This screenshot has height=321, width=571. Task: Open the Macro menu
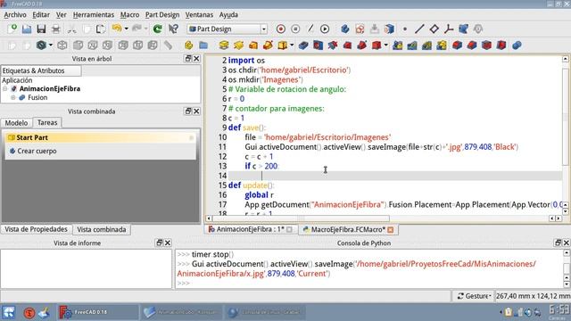(x=129, y=15)
